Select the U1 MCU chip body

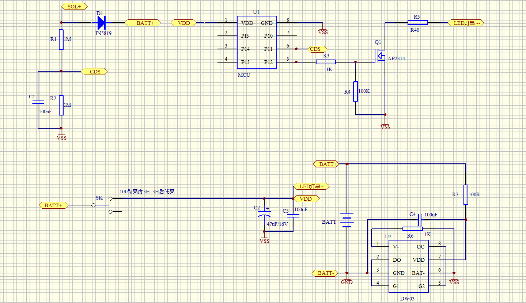click(x=257, y=42)
